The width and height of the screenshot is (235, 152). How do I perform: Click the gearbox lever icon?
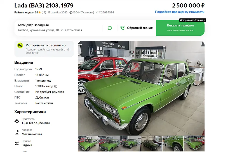[17, 132]
